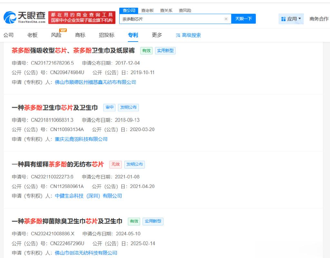This screenshot has width=330, height=258.
Task: Click the TianYanCha logo
Action: point(24,17)
